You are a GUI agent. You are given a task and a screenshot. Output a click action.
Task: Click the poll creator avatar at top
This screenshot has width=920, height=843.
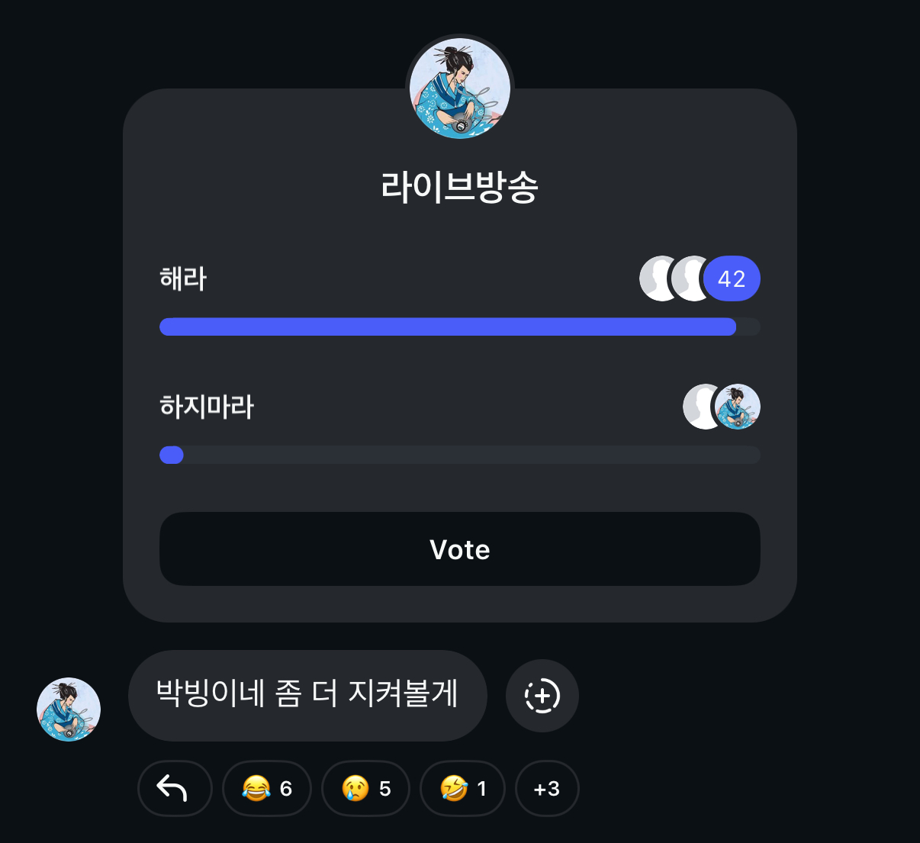(x=460, y=88)
